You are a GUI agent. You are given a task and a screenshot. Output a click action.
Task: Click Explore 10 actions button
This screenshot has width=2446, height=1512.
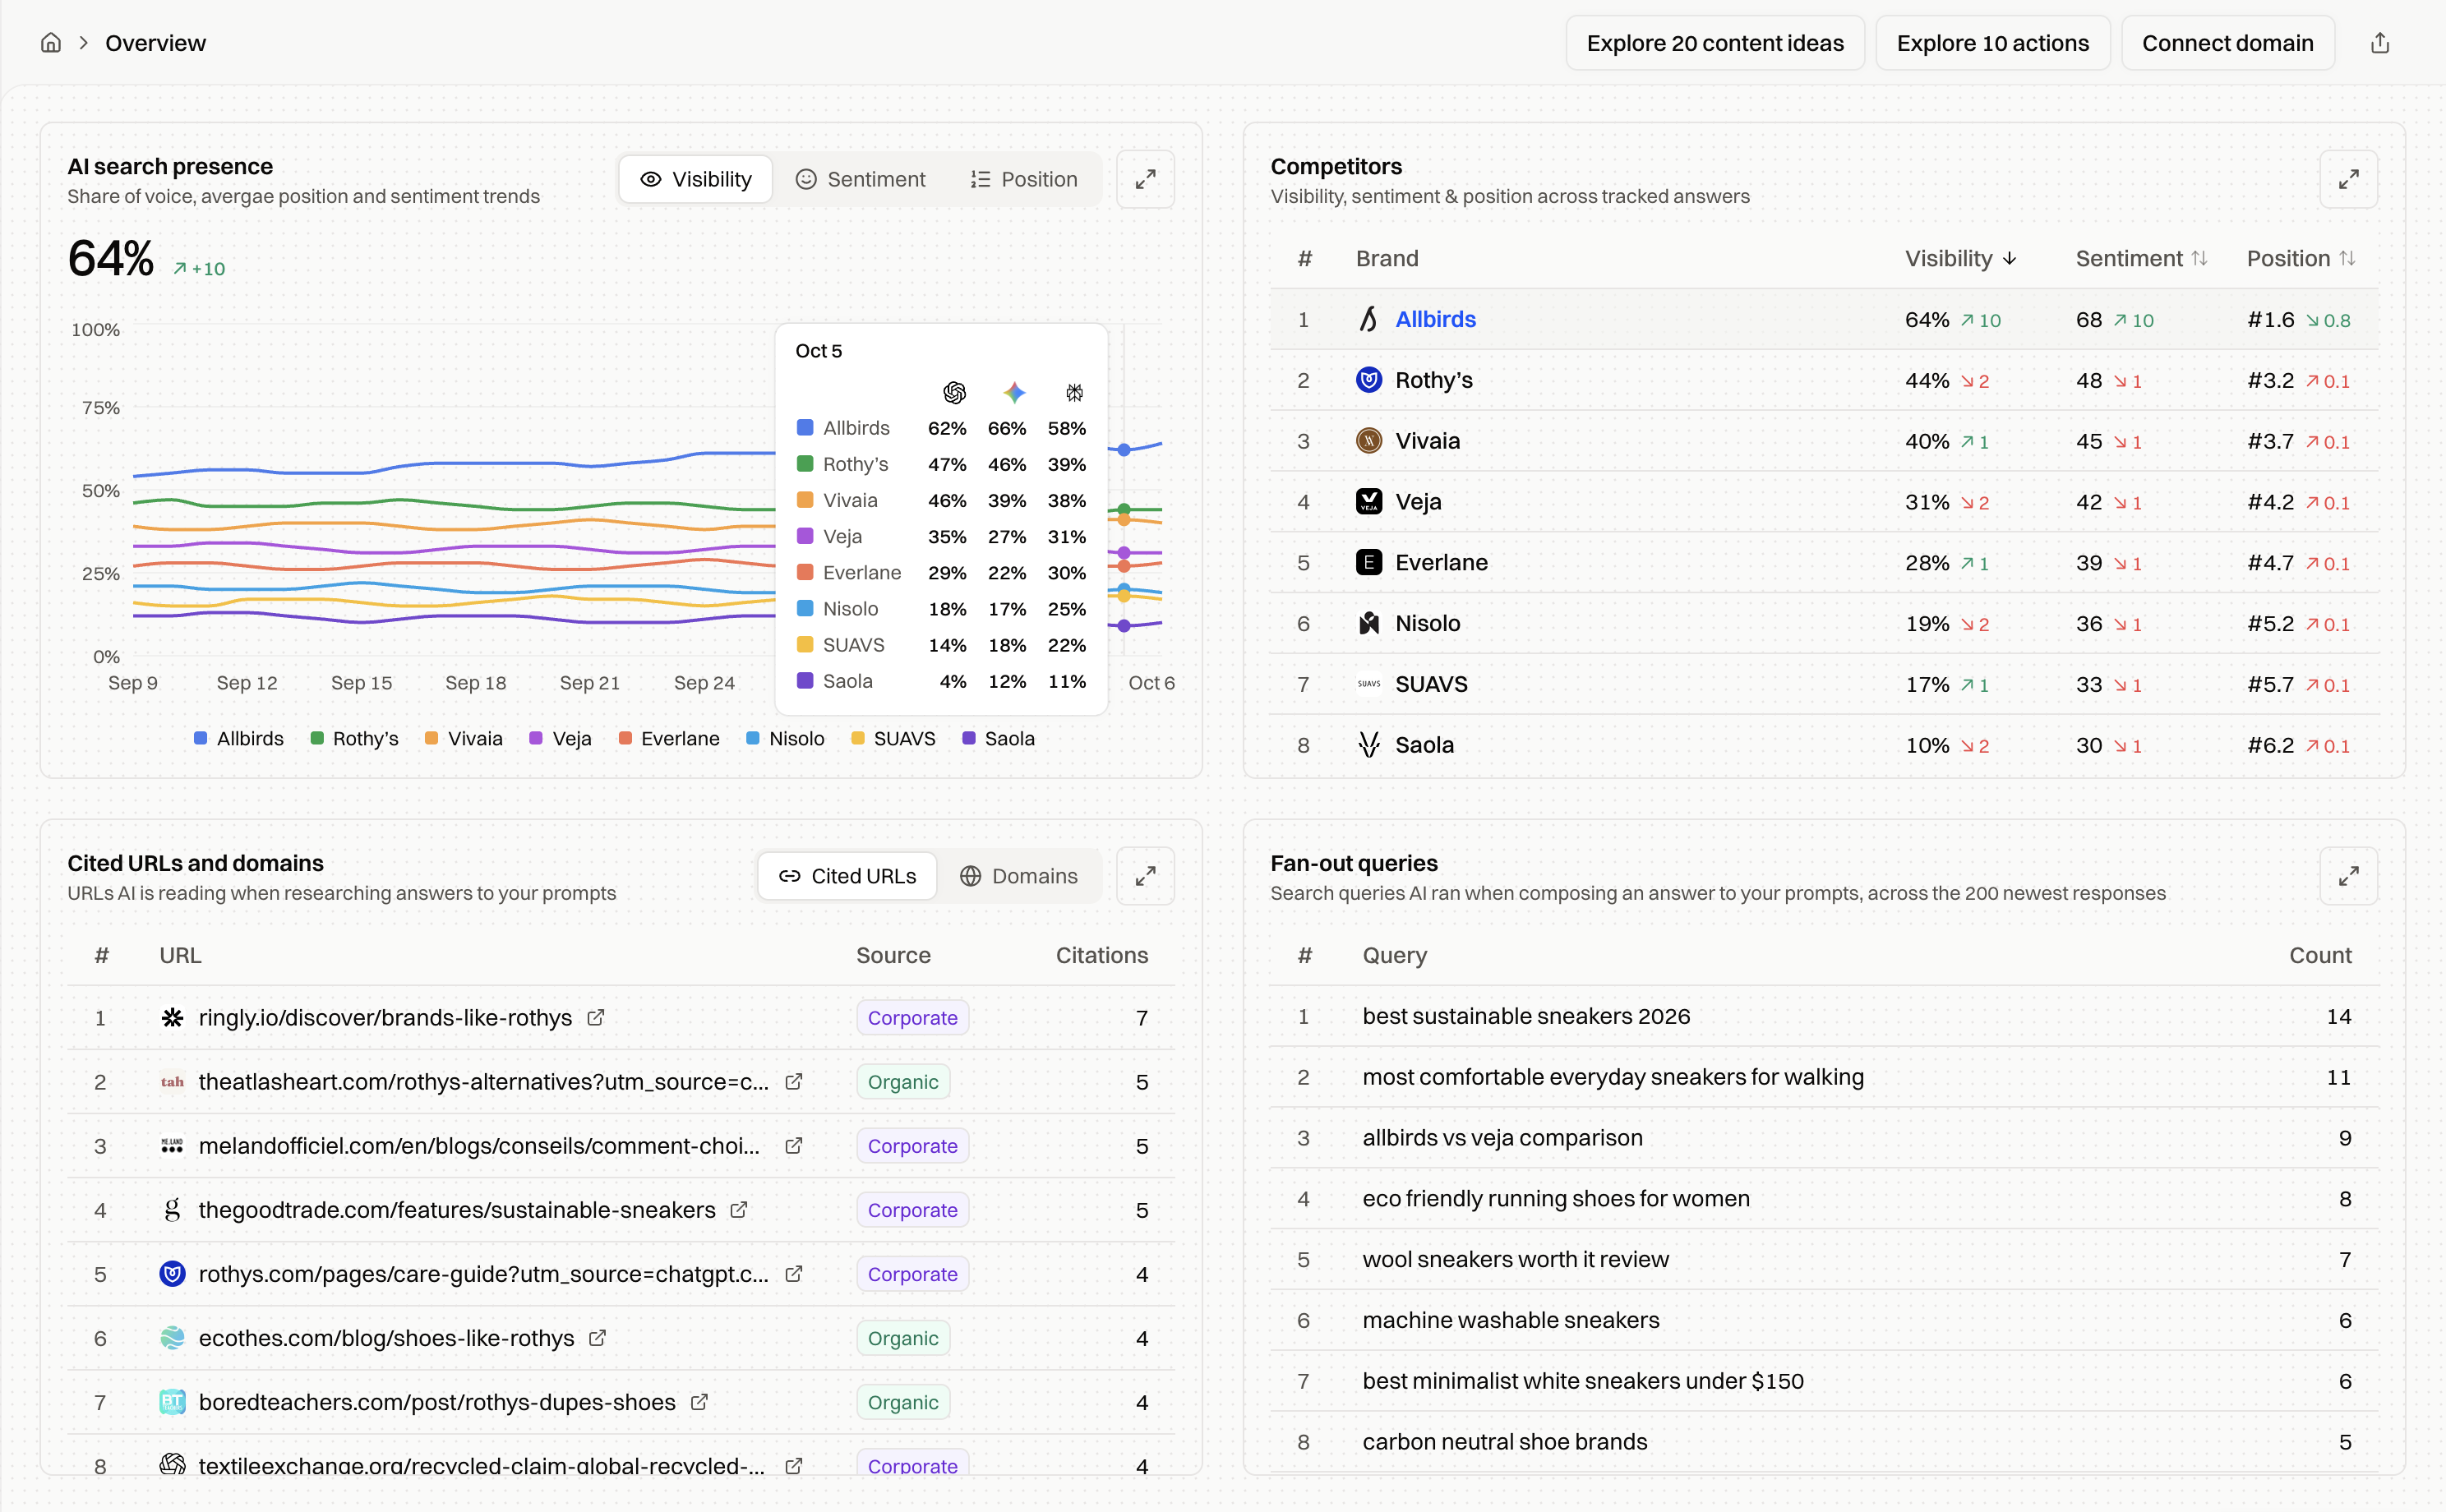pos(1992,43)
